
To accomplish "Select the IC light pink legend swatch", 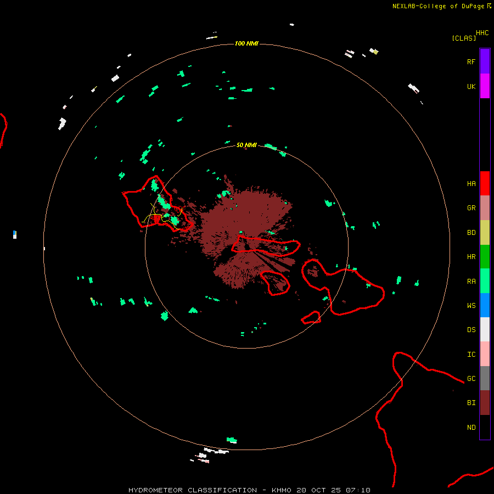I will tap(485, 354).
